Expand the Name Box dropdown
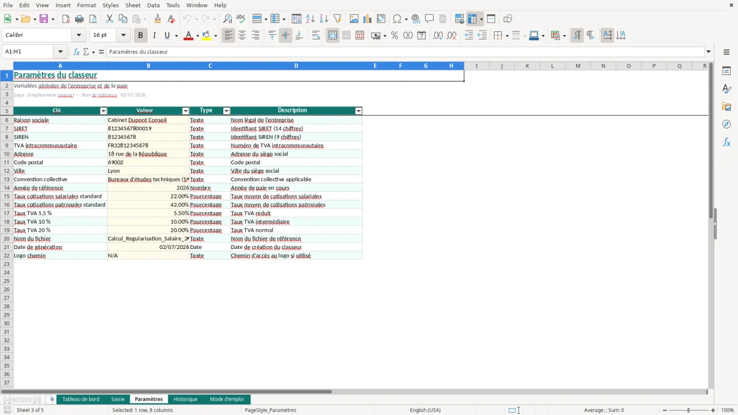738x415 pixels. (61, 52)
